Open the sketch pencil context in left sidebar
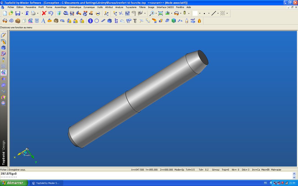The height and width of the screenshot is (186, 298). click(x=4, y=35)
